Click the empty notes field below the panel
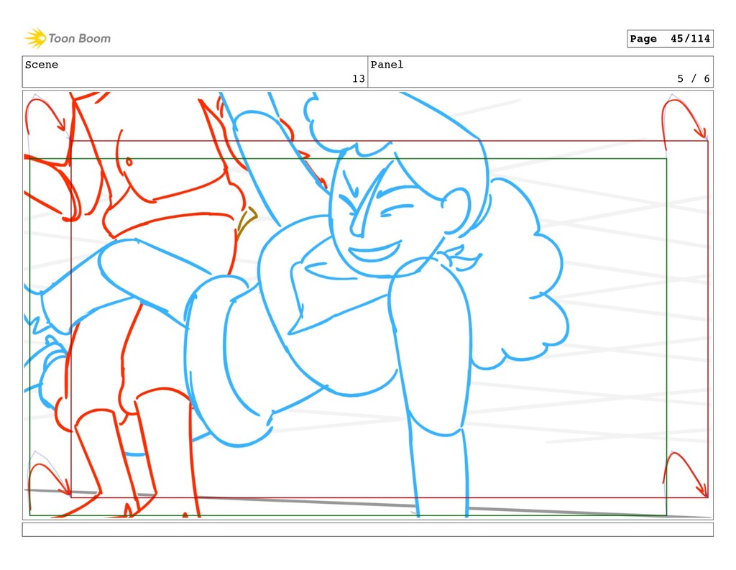The height and width of the screenshot is (570, 736). (368, 530)
